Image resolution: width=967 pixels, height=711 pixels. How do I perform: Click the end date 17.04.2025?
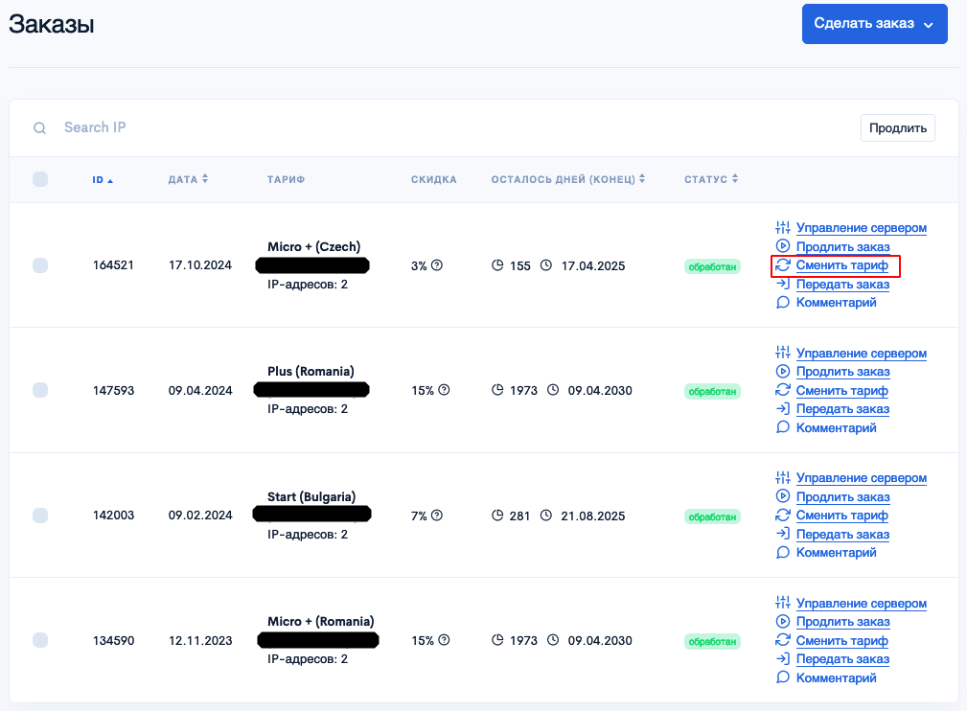coord(592,265)
